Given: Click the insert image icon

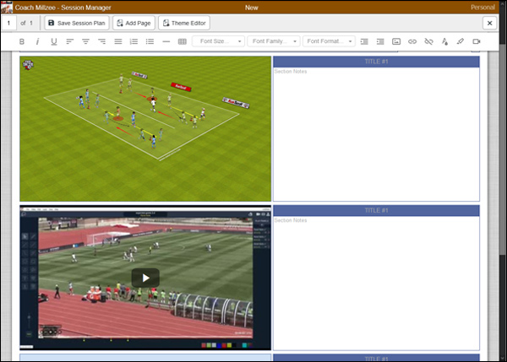Looking at the screenshot, I should [396, 41].
